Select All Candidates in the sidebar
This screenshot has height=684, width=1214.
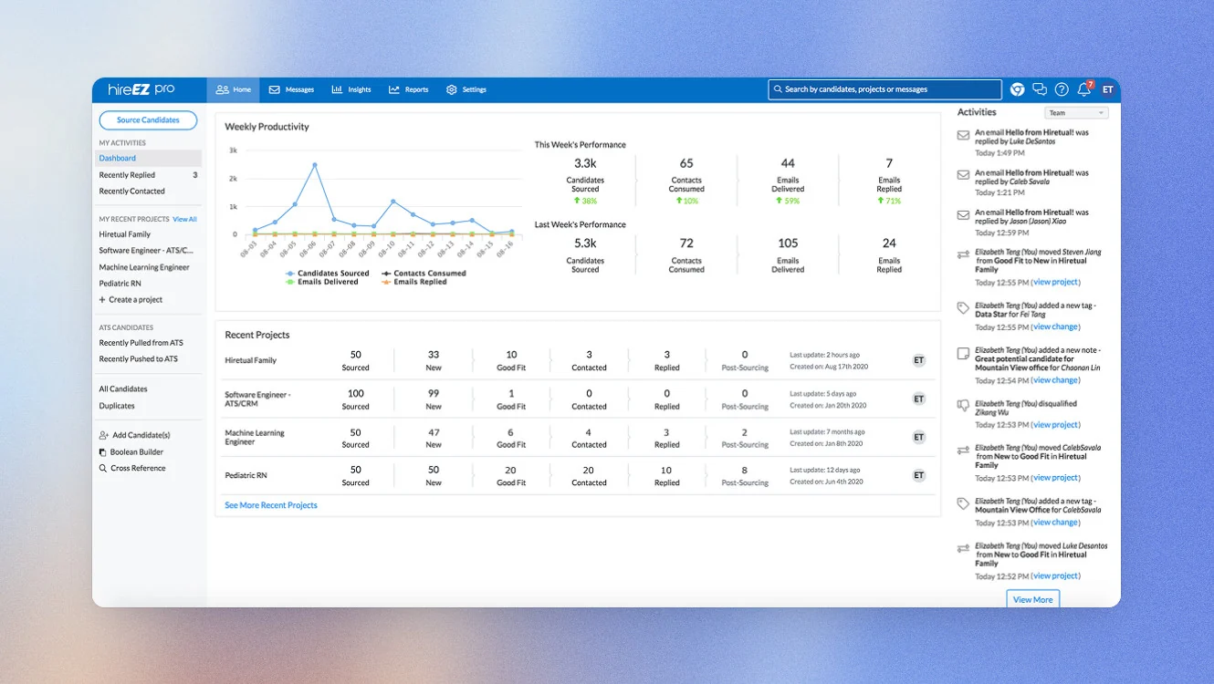123,389
